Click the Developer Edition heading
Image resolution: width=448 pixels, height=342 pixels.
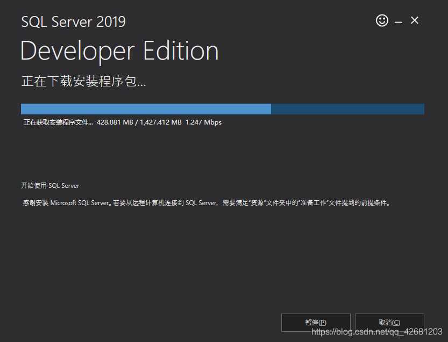tap(119, 51)
